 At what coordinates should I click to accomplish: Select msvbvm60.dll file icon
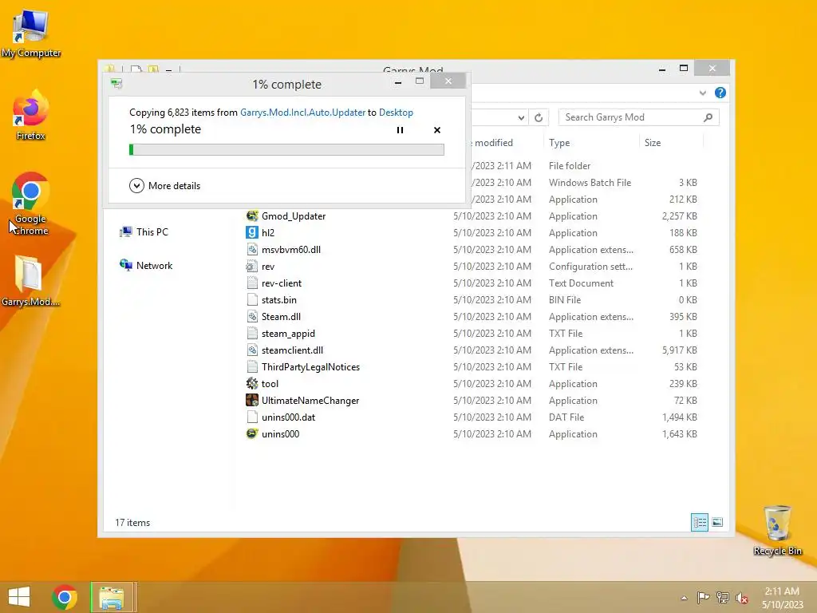(252, 249)
